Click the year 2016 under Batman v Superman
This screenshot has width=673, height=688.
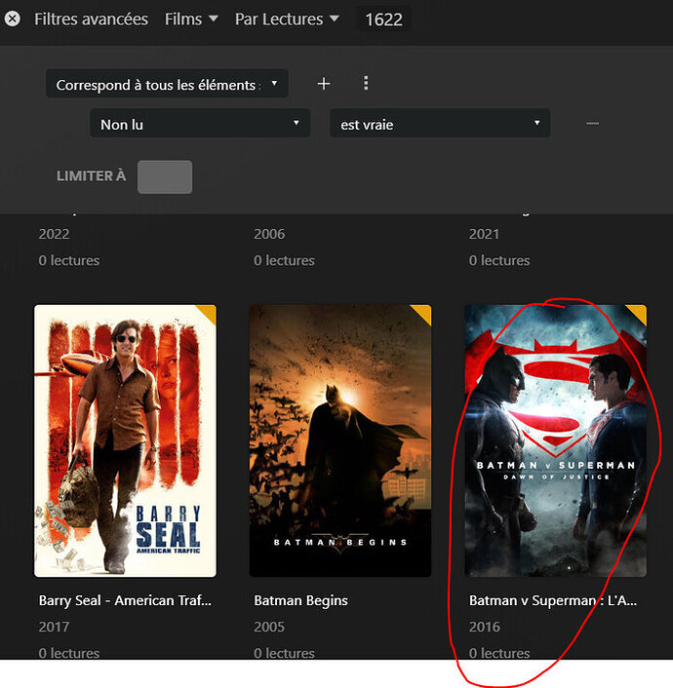485,627
